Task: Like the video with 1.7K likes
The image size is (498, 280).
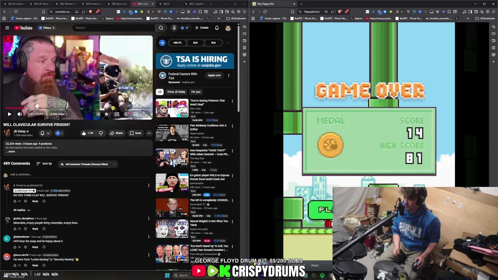Action: pos(87,133)
